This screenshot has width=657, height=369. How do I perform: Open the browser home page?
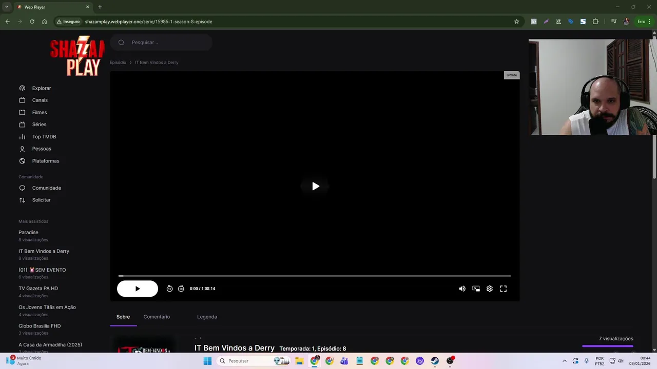(44, 22)
